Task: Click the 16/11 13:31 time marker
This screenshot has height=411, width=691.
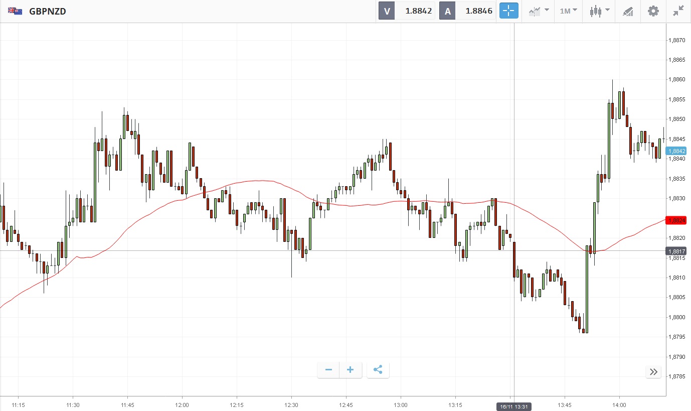Action: point(514,406)
